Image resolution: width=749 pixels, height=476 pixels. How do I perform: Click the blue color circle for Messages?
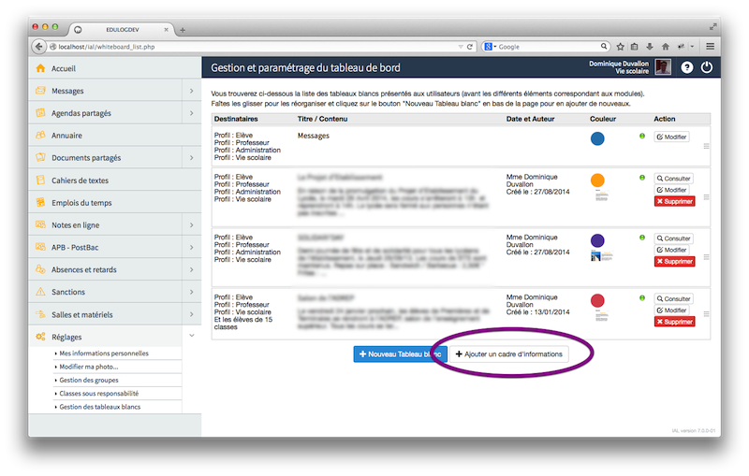coord(597,138)
